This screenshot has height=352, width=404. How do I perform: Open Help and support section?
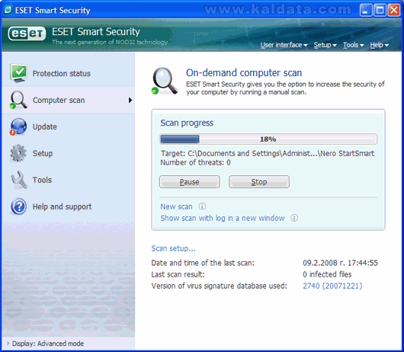click(x=69, y=206)
